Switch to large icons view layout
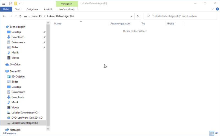Viewport: 220px width, 136px height. click(216, 133)
